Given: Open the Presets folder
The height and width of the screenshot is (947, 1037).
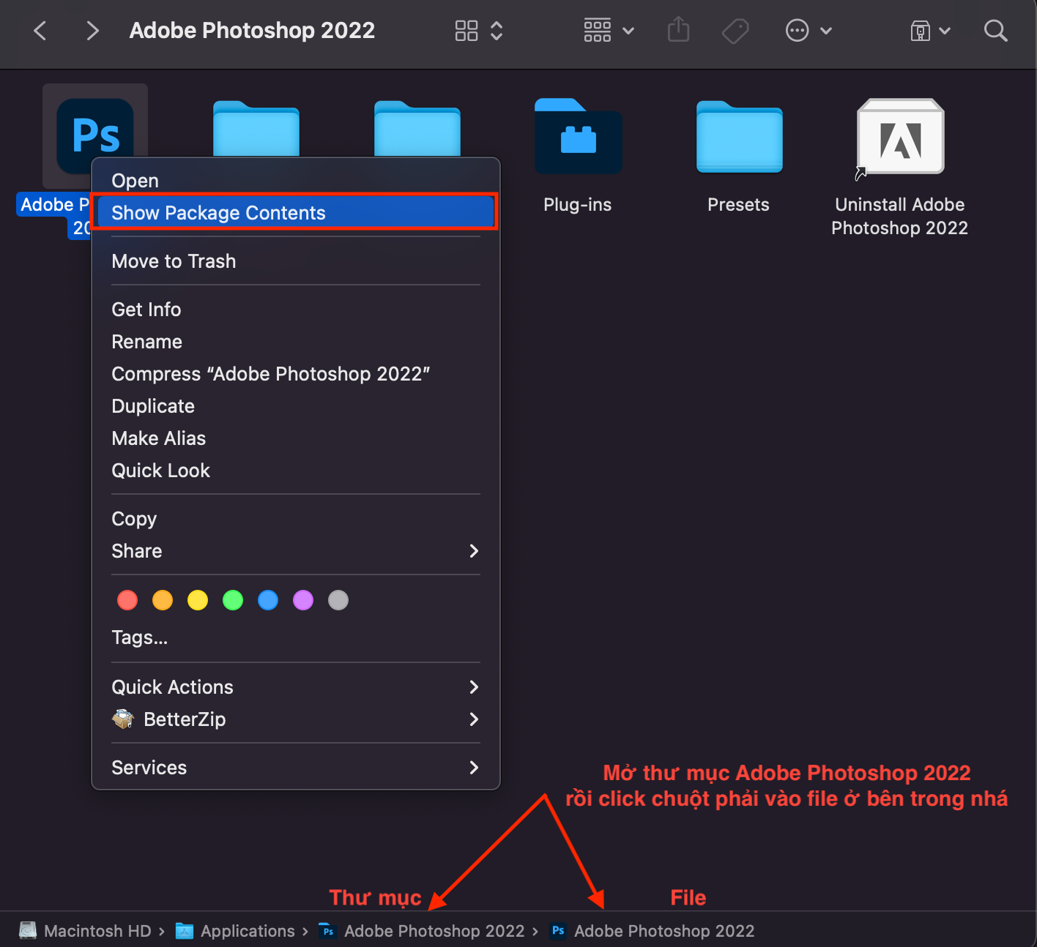Looking at the screenshot, I should [x=738, y=136].
